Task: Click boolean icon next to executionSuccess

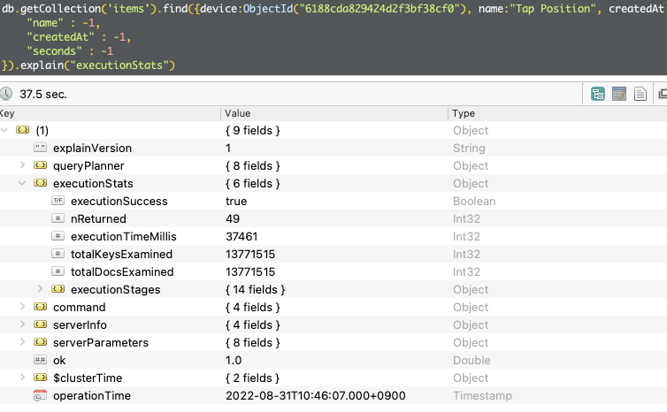Action: pyautogui.click(x=57, y=201)
